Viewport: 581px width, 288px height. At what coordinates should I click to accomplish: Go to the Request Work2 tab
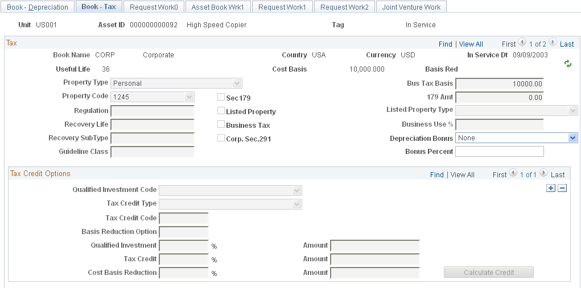[x=344, y=7]
